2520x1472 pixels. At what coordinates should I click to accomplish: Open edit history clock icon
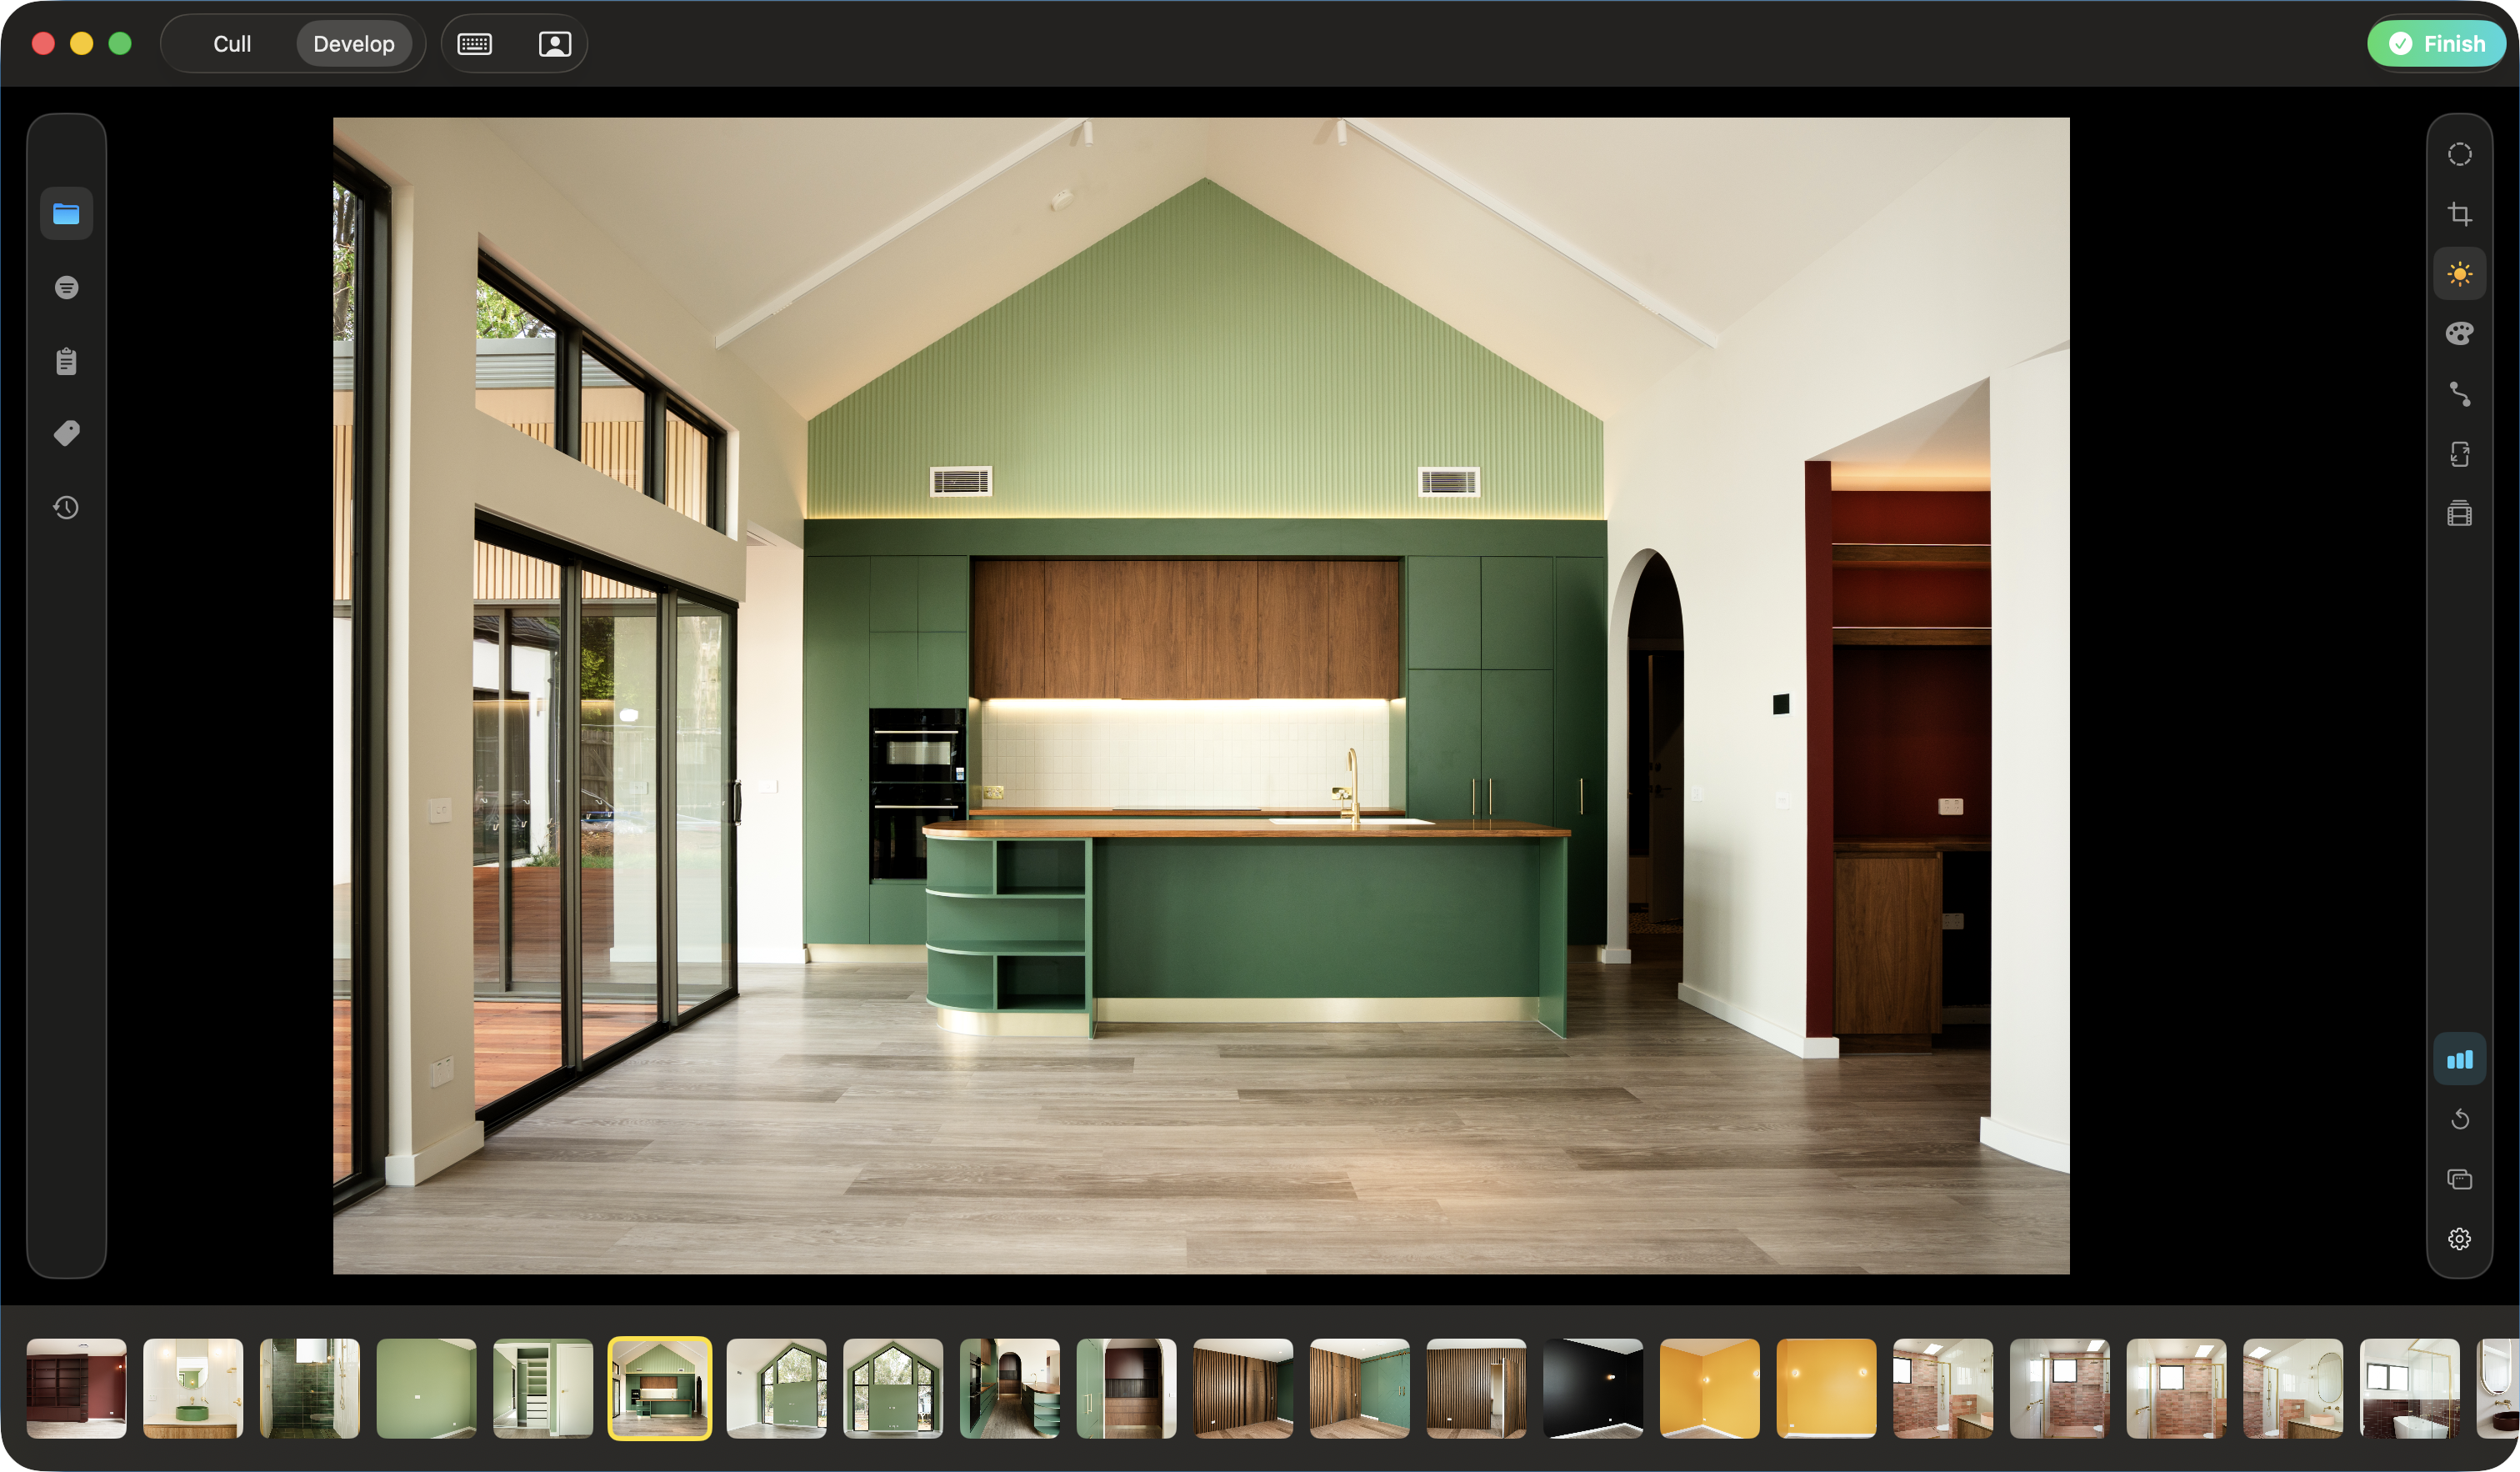66,508
